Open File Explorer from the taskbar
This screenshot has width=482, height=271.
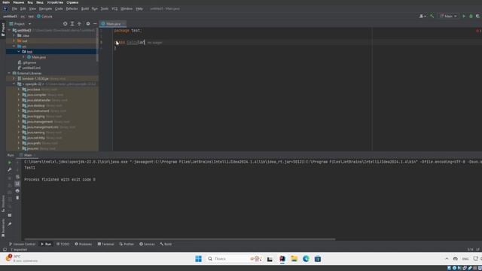(x=294, y=259)
